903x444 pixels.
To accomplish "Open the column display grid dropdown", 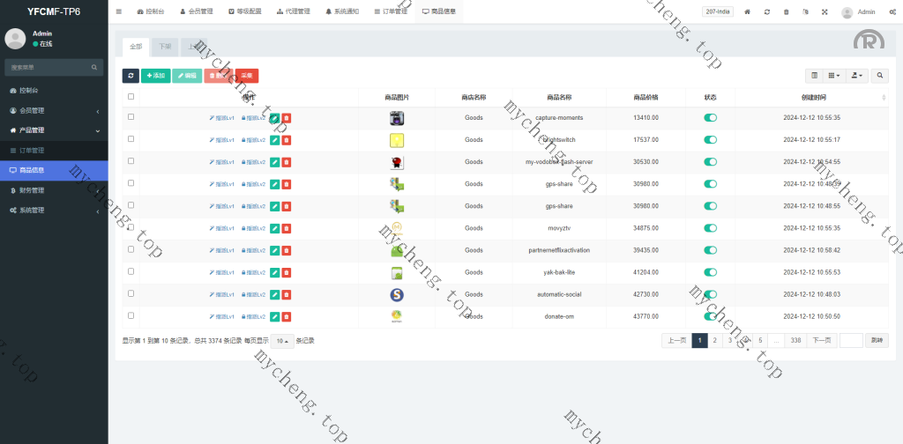I will click(833, 77).
